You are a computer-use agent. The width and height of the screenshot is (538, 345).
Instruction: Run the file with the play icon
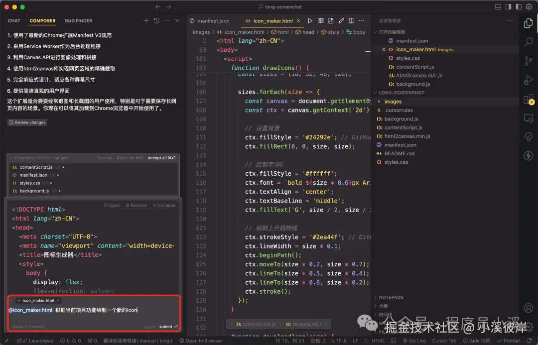(x=310, y=21)
